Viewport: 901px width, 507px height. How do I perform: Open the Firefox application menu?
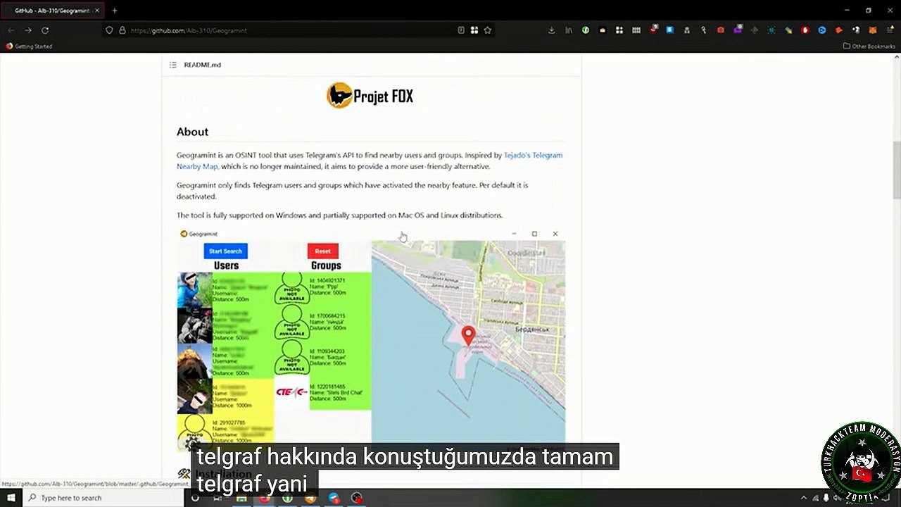point(889,30)
